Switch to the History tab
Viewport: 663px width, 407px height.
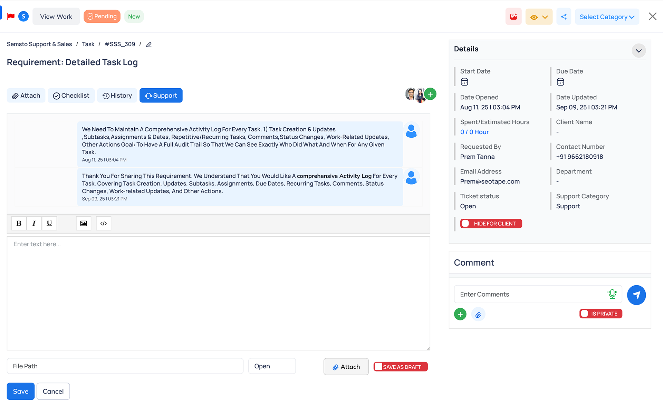117,96
